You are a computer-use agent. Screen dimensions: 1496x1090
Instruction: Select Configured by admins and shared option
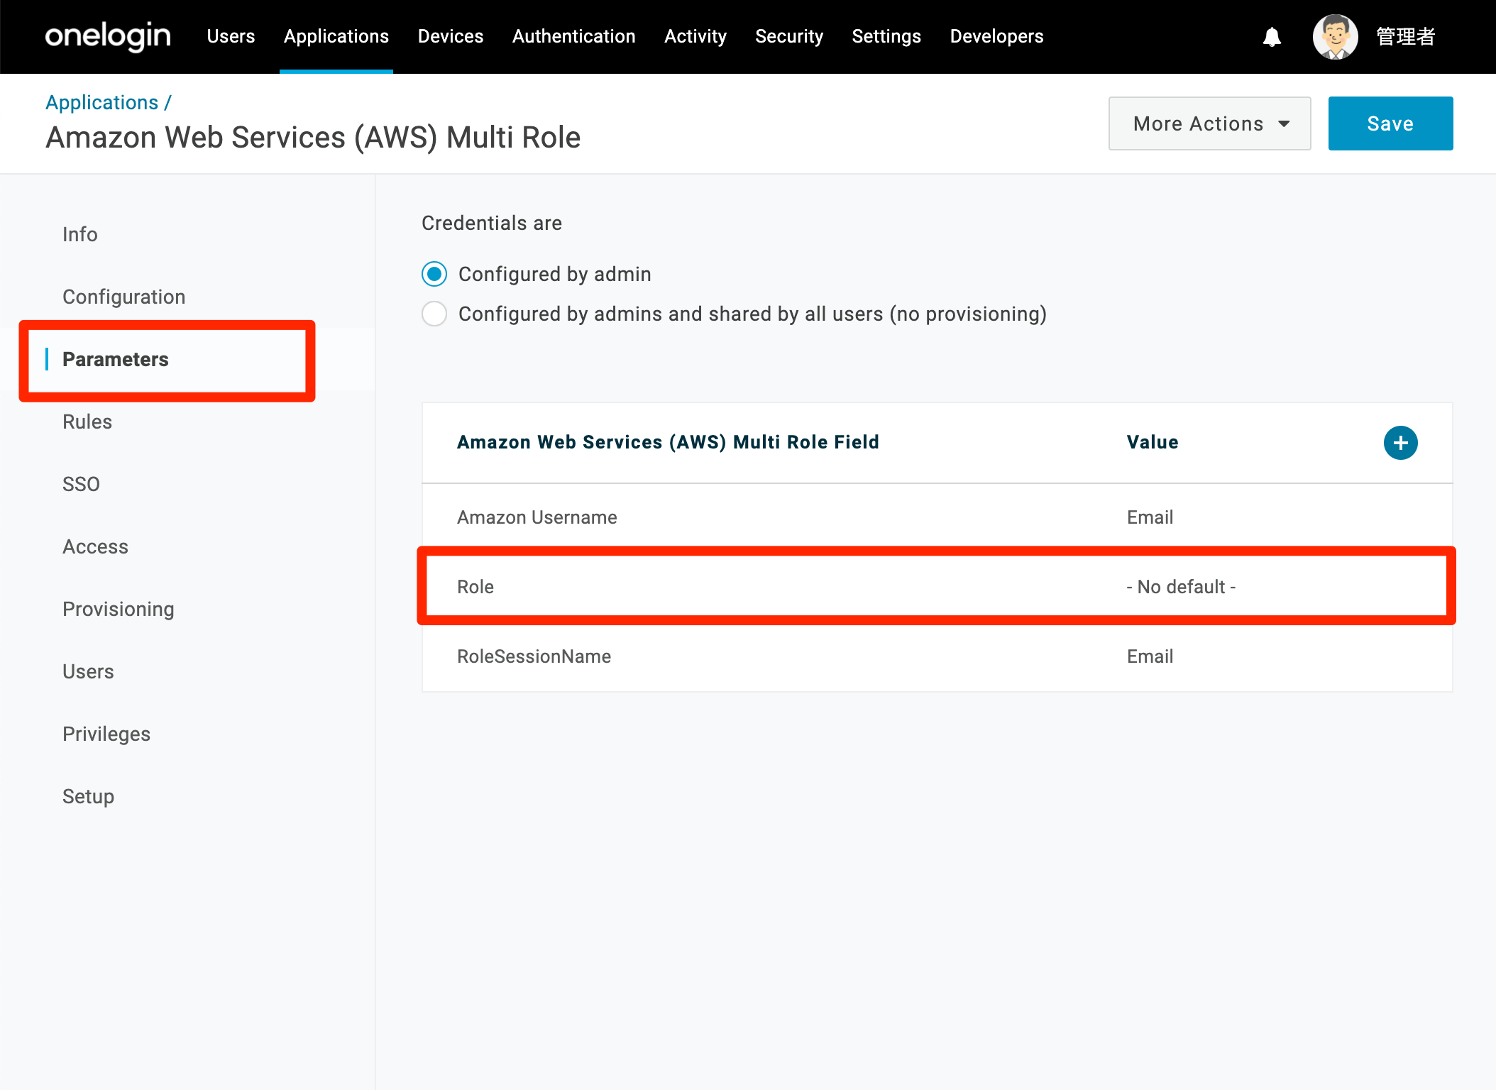(434, 314)
